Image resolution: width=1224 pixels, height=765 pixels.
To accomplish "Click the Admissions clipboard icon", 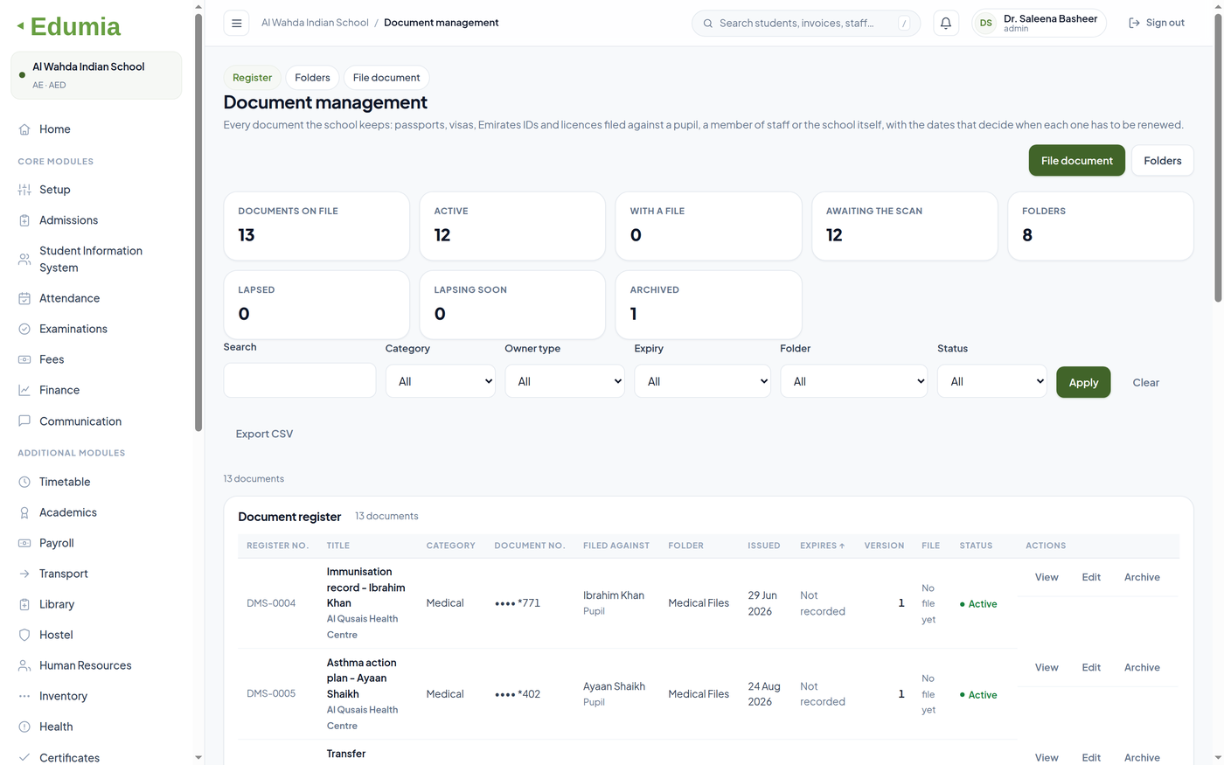I will (24, 220).
